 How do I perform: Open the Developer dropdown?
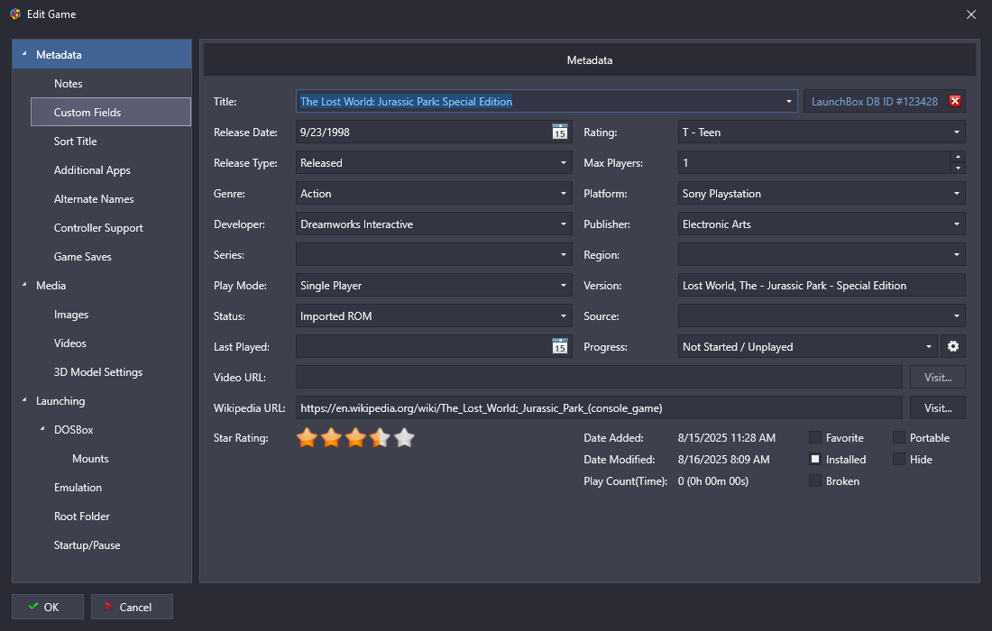coord(434,224)
